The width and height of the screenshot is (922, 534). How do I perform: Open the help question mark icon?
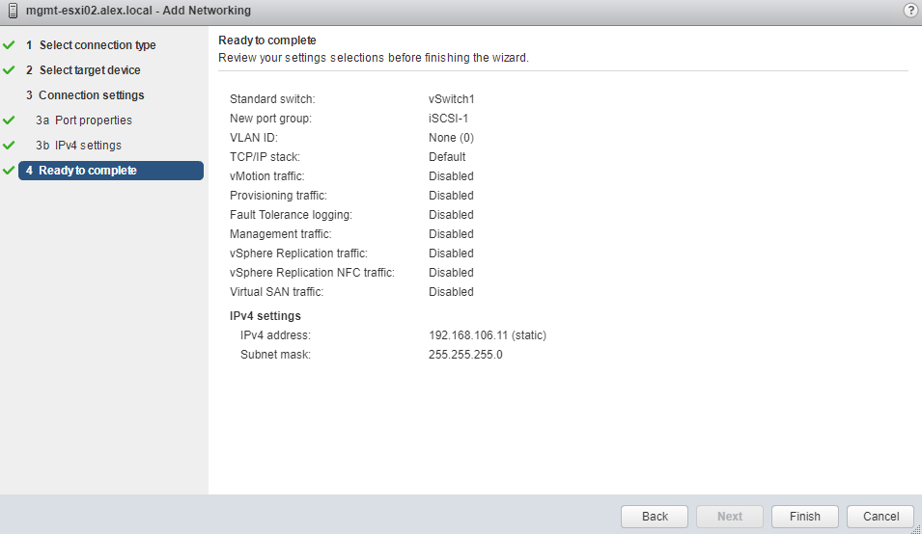pyautogui.click(x=909, y=11)
